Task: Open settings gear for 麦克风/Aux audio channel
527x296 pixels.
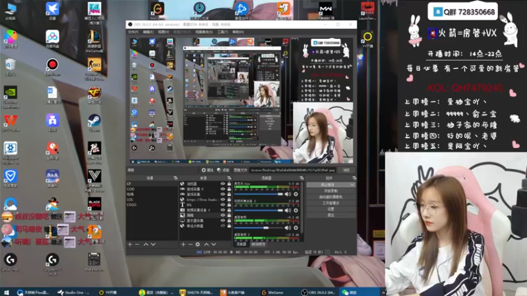Action: (x=296, y=194)
